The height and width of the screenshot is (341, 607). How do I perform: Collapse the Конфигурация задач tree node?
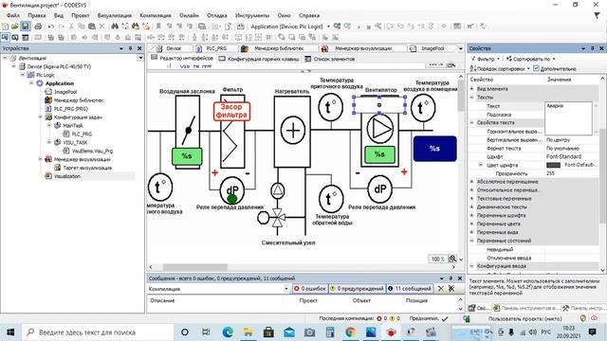pos(40,117)
